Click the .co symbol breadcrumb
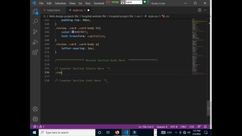The height and width of the screenshot is (136, 242). [x=166, y=16]
